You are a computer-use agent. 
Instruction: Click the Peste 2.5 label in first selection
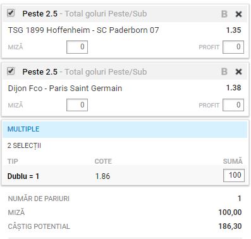40,14
